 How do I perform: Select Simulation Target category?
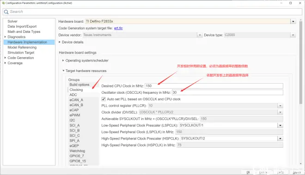tap(21, 53)
